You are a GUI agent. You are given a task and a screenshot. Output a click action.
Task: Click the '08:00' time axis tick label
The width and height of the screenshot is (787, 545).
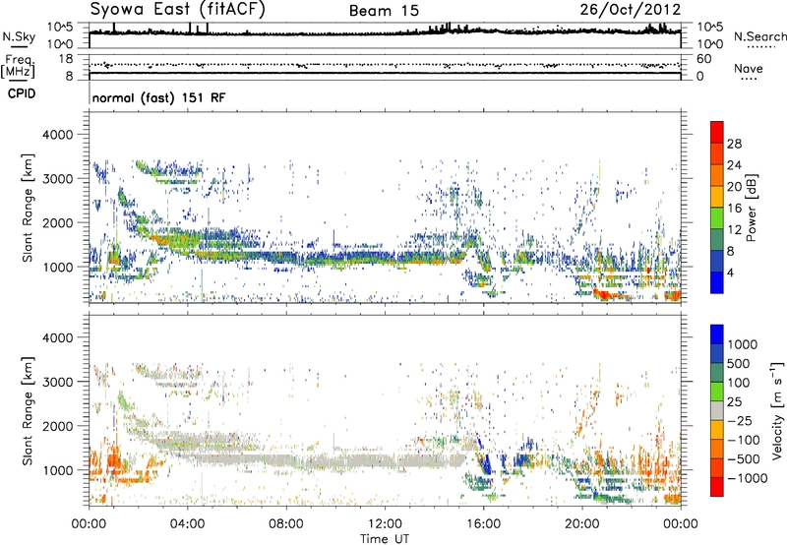(x=286, y=524)
